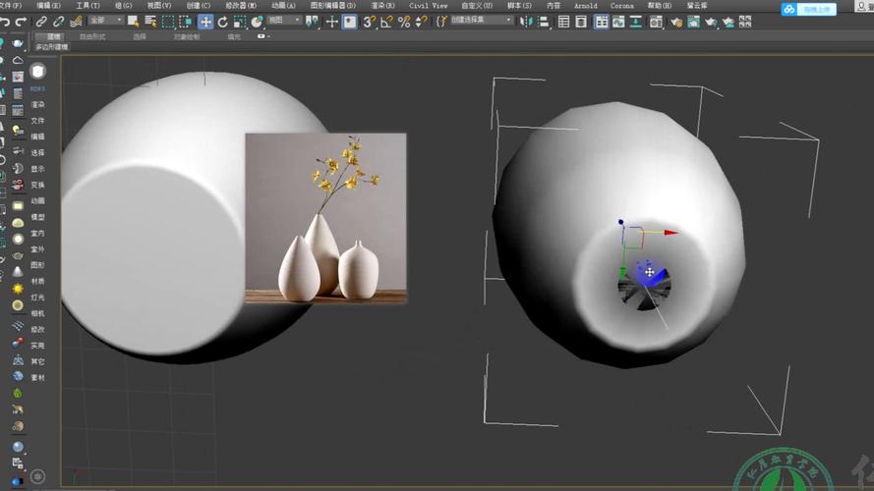
Task: Click the Use Pivot Point Center icon
Action: tap(313, 22)
